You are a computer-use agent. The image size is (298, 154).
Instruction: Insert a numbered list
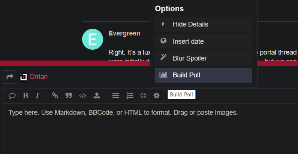coord(130,96)
